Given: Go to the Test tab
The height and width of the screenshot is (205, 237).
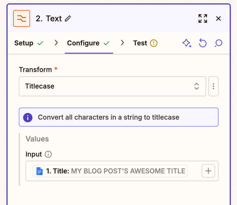Looking at the screenshot, I should click(x=145, y=43).
